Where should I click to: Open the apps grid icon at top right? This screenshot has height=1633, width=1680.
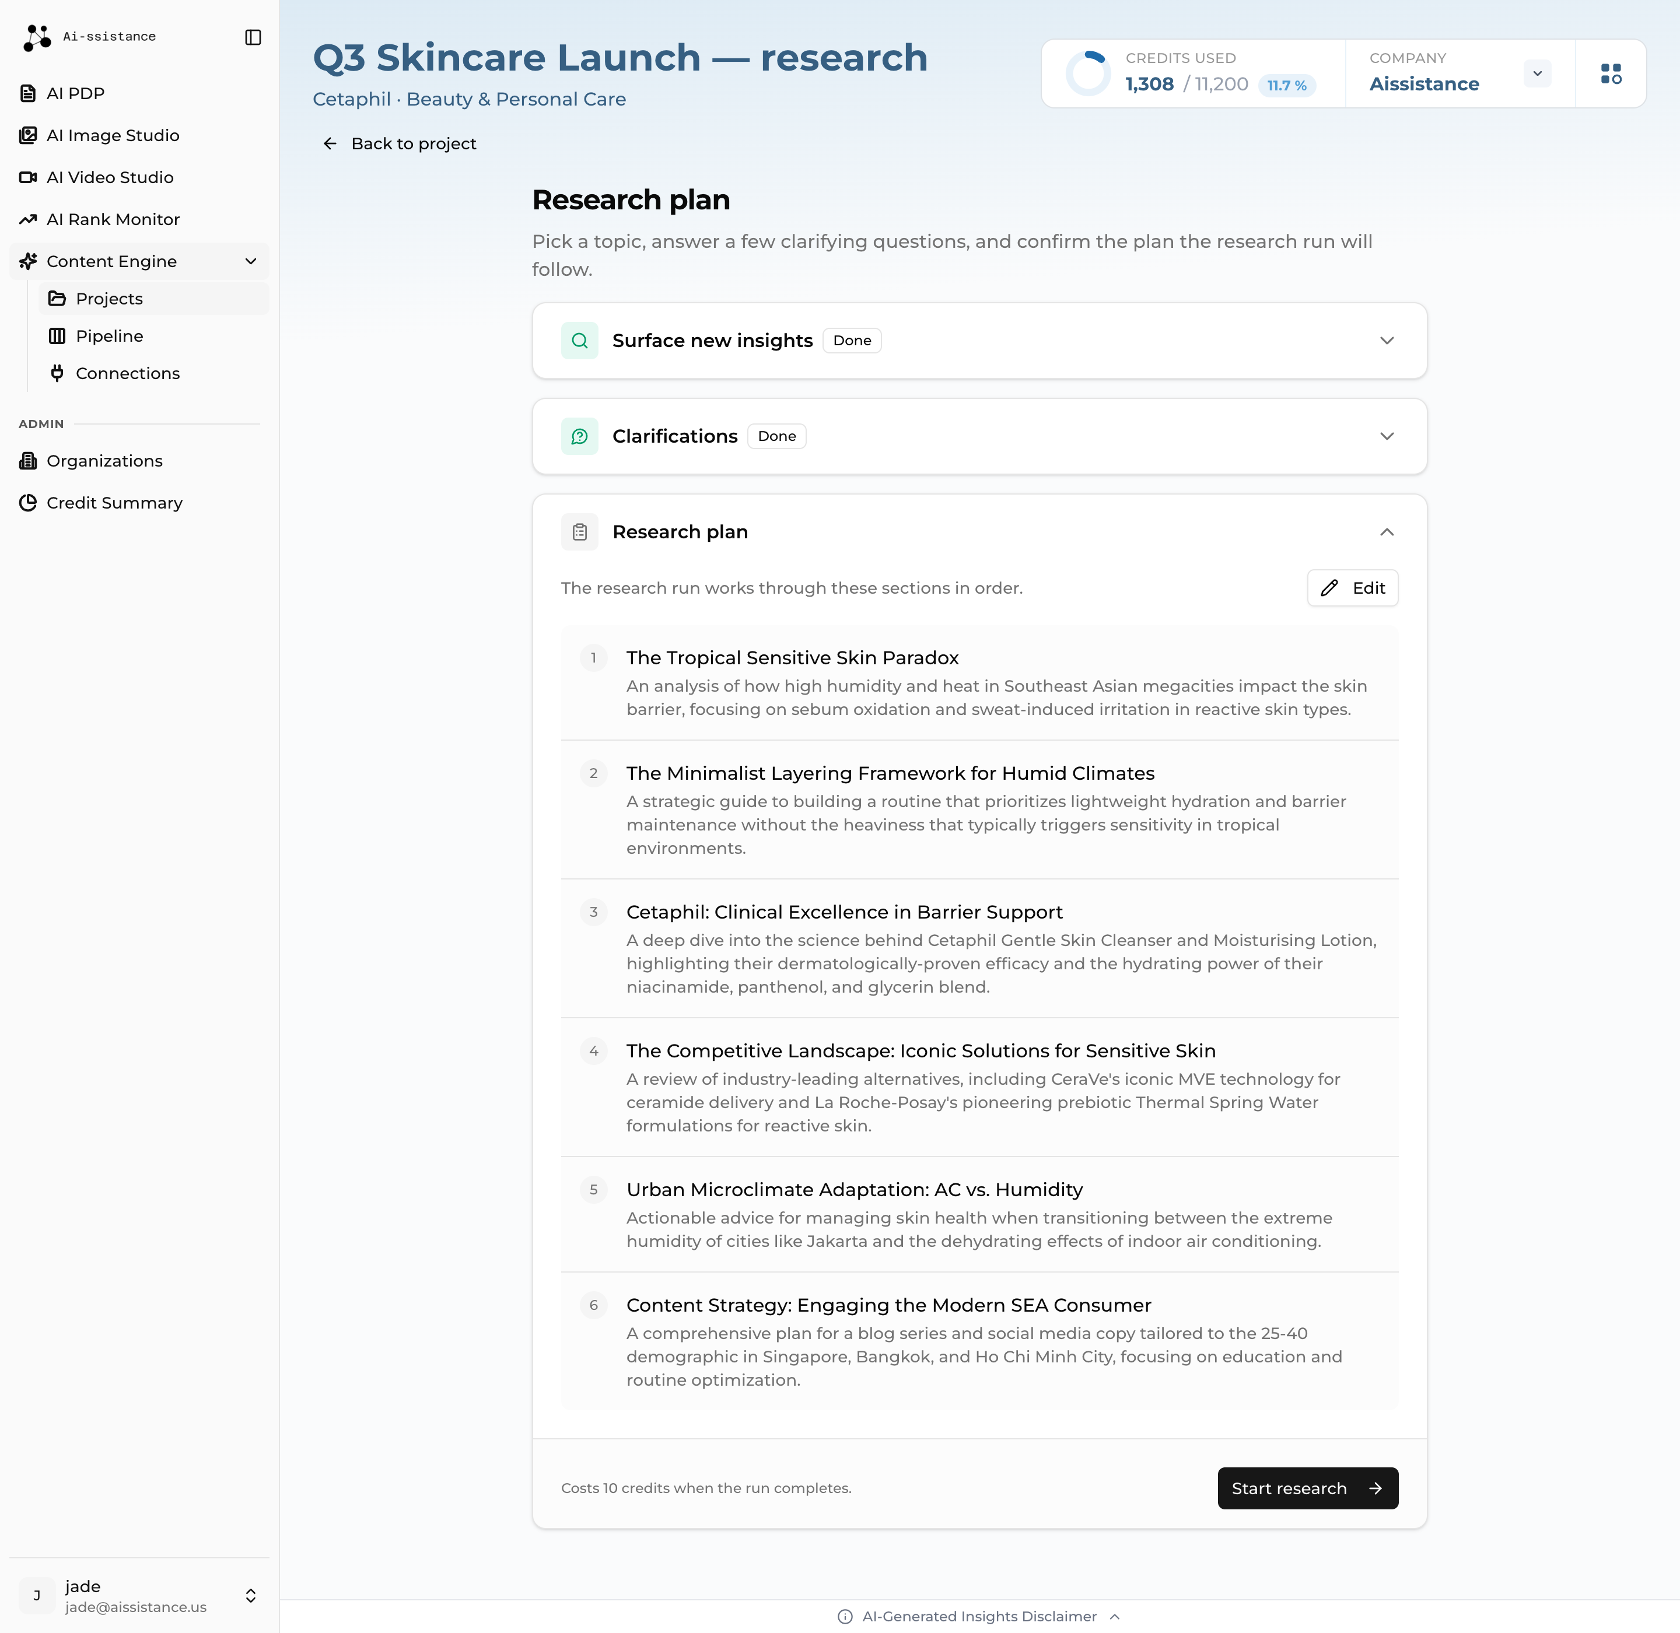coord(1611,73)
